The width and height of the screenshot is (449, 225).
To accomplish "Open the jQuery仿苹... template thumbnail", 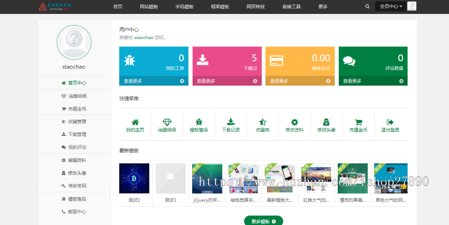I will click(207, 178).
